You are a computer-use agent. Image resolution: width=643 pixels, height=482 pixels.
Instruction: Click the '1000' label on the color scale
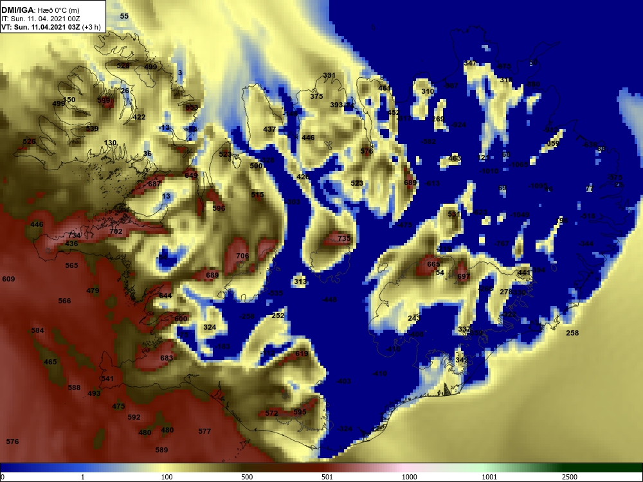click(409, 477)
